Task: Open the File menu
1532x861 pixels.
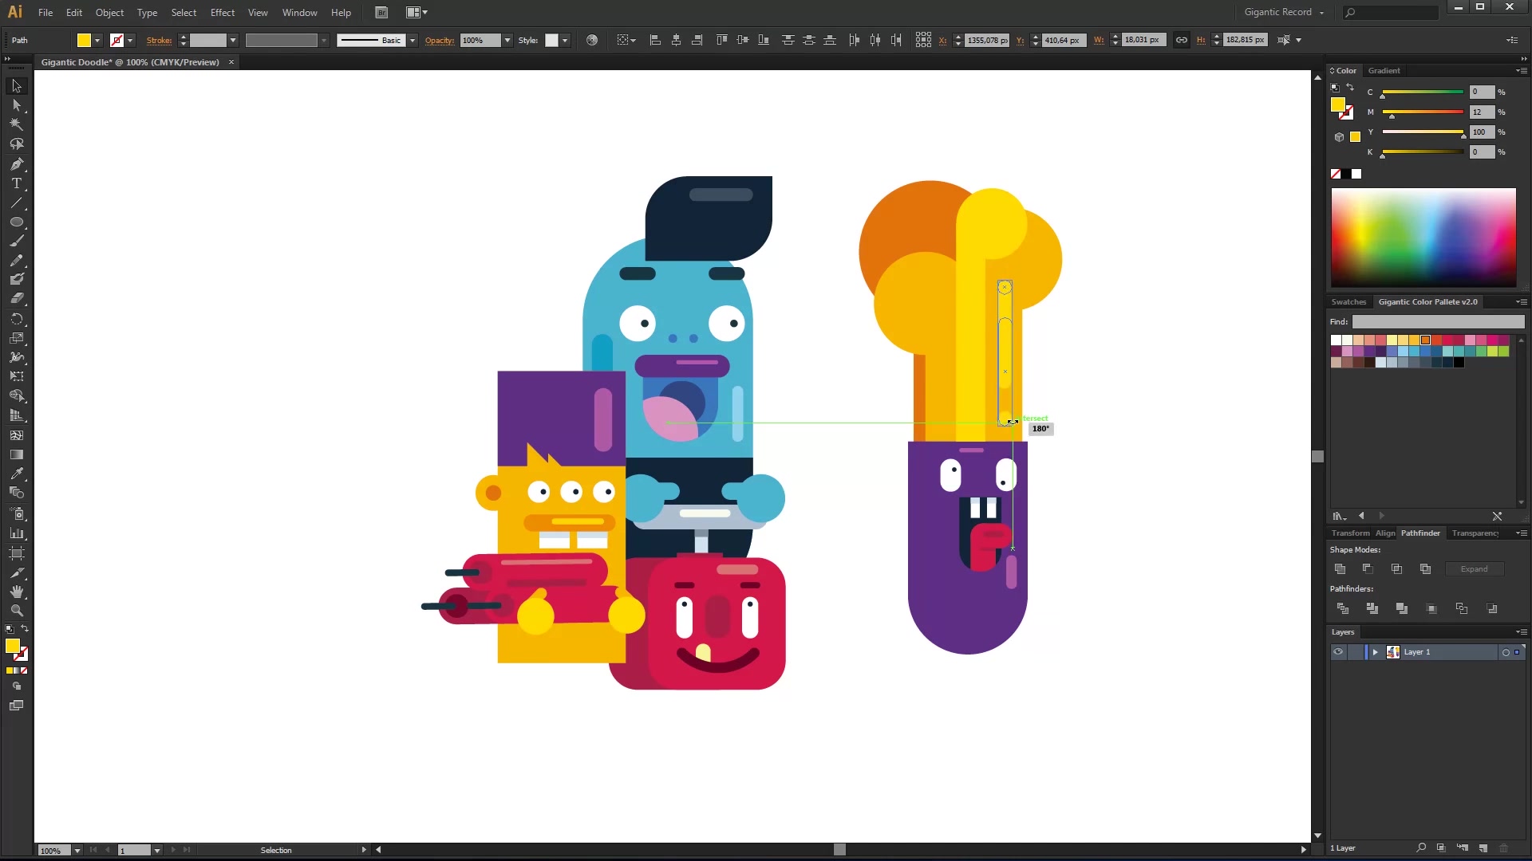Action: (45, 12)
